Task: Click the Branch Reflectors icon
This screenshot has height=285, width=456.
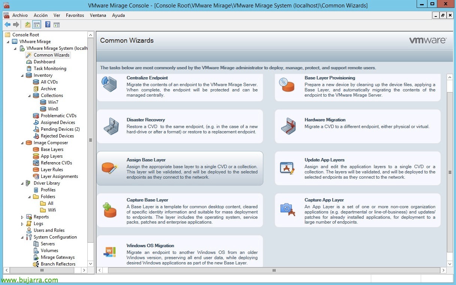Action: [36, 264]
